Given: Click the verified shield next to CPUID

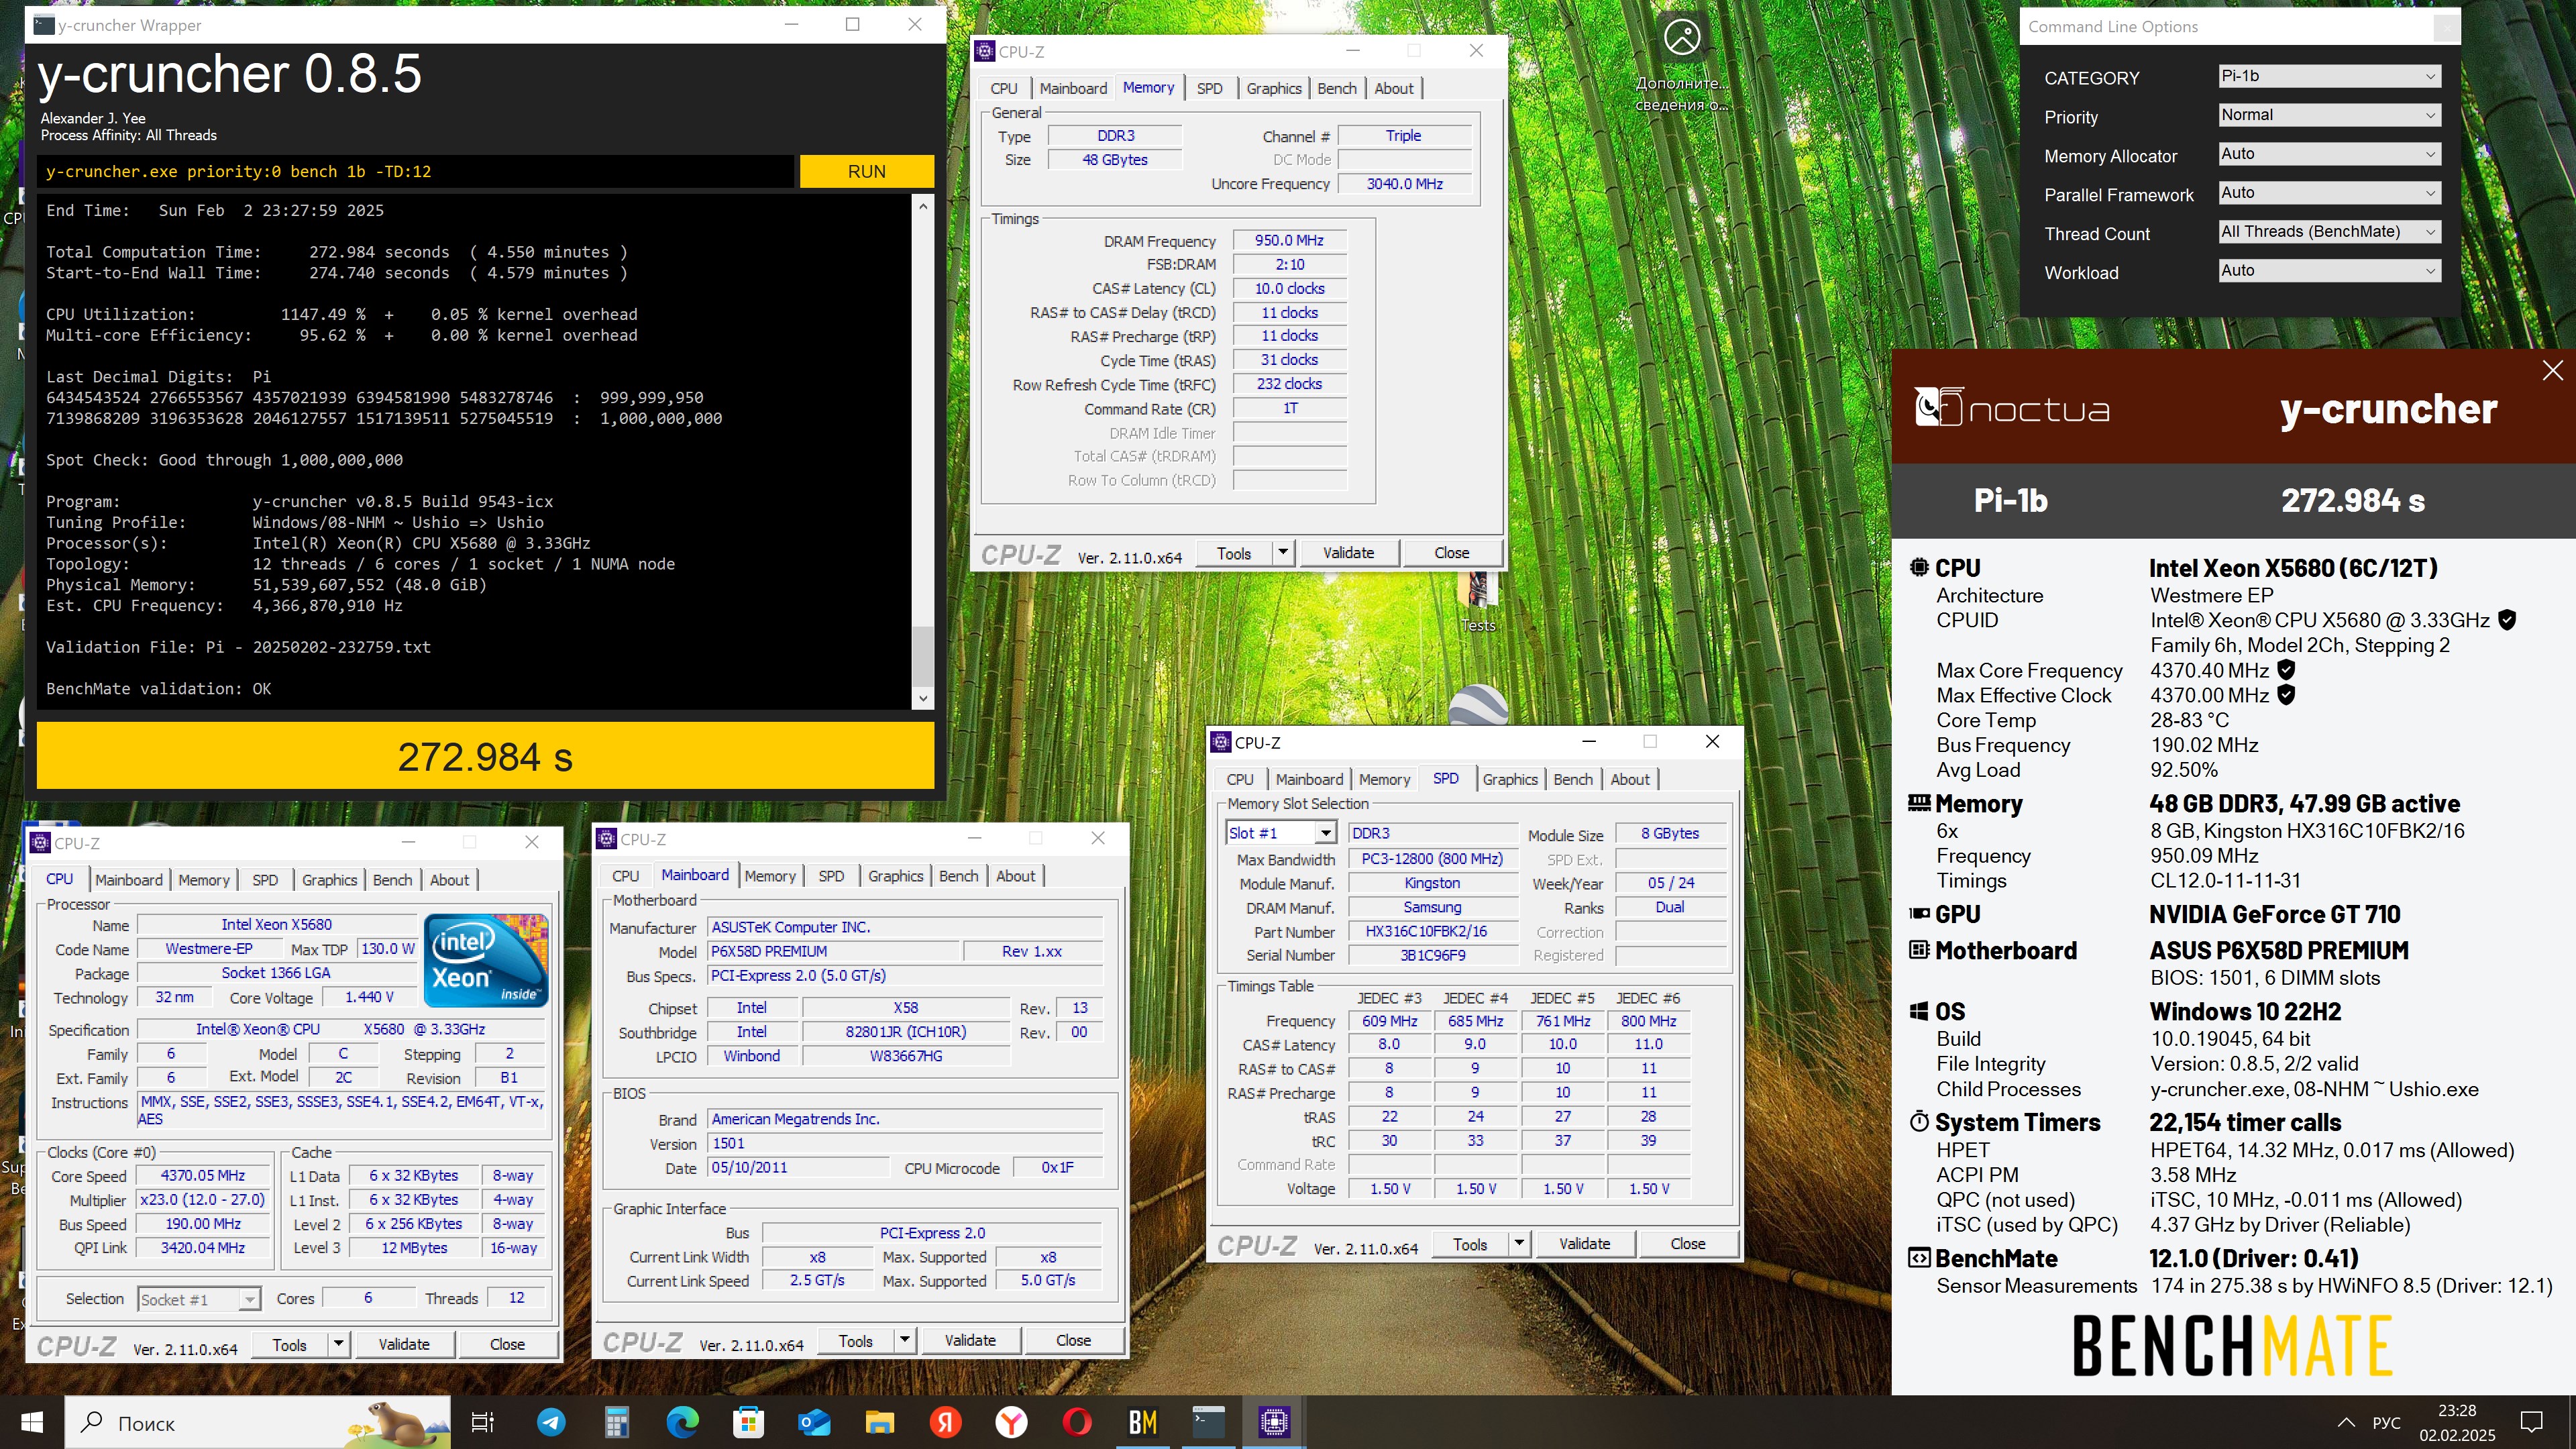Looking at the screenshot, I should pos(2507,620).
